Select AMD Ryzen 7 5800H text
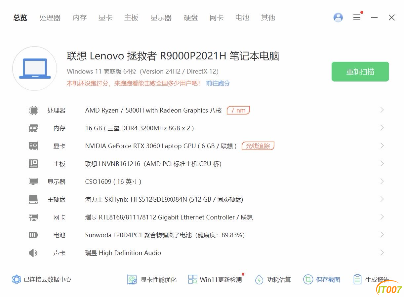Viewport: 404px width, 297px height. click(x=153, y=111)
